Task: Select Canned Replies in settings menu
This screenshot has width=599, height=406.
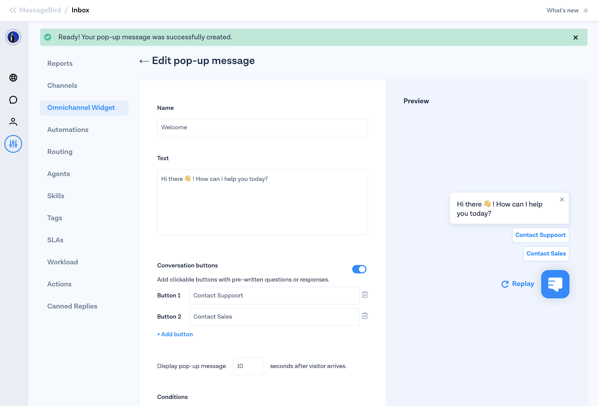Action: click(x=72, y=306)
